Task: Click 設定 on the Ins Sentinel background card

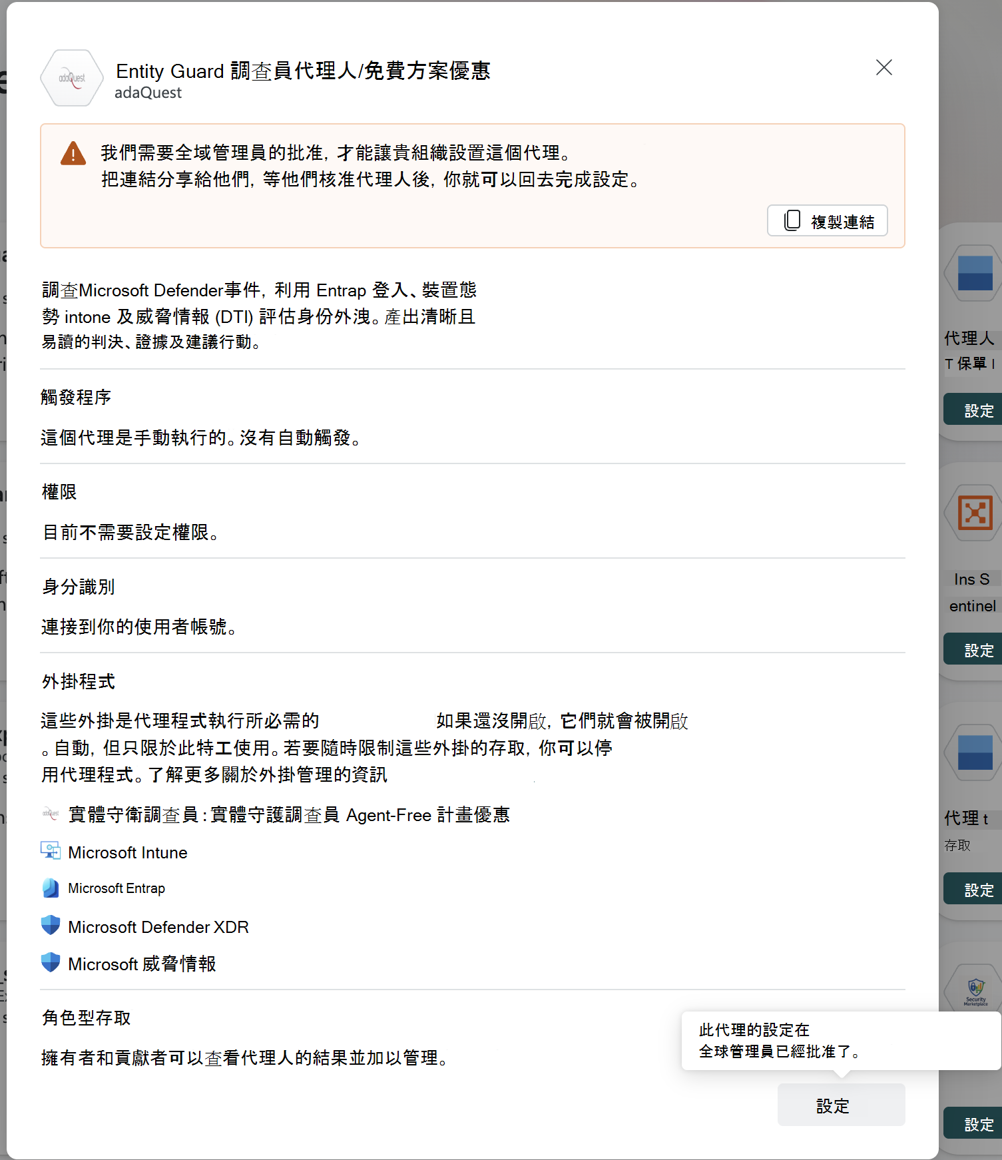Action: click(x=973, y=650)
